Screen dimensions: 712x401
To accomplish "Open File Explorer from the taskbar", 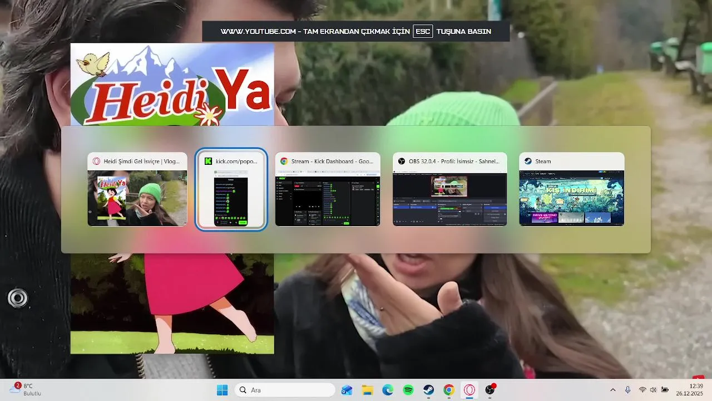I will coord(367,390).
